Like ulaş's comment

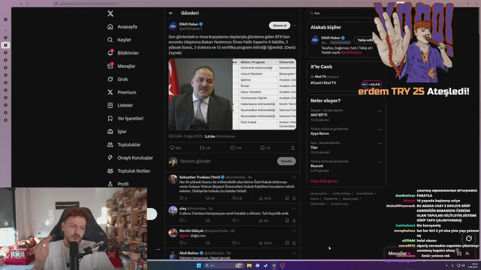(x=235, y=220)
